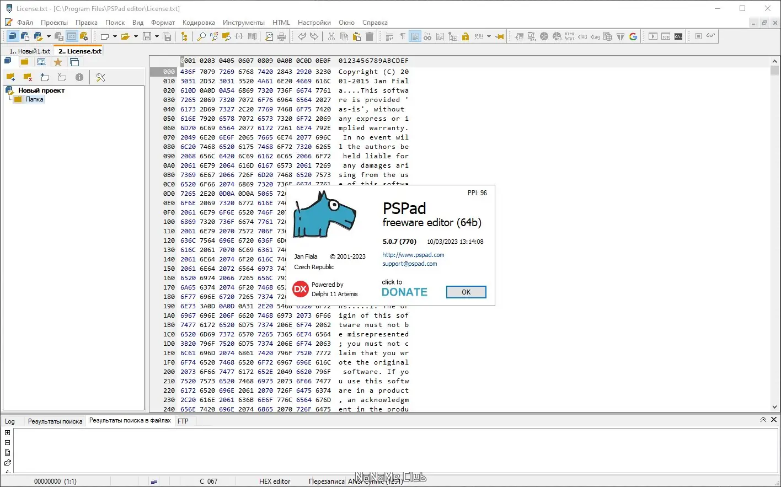Toggle the word wrap toolbar button
Image resolution: width=781 pixels, height=487 pixels.
390,36
